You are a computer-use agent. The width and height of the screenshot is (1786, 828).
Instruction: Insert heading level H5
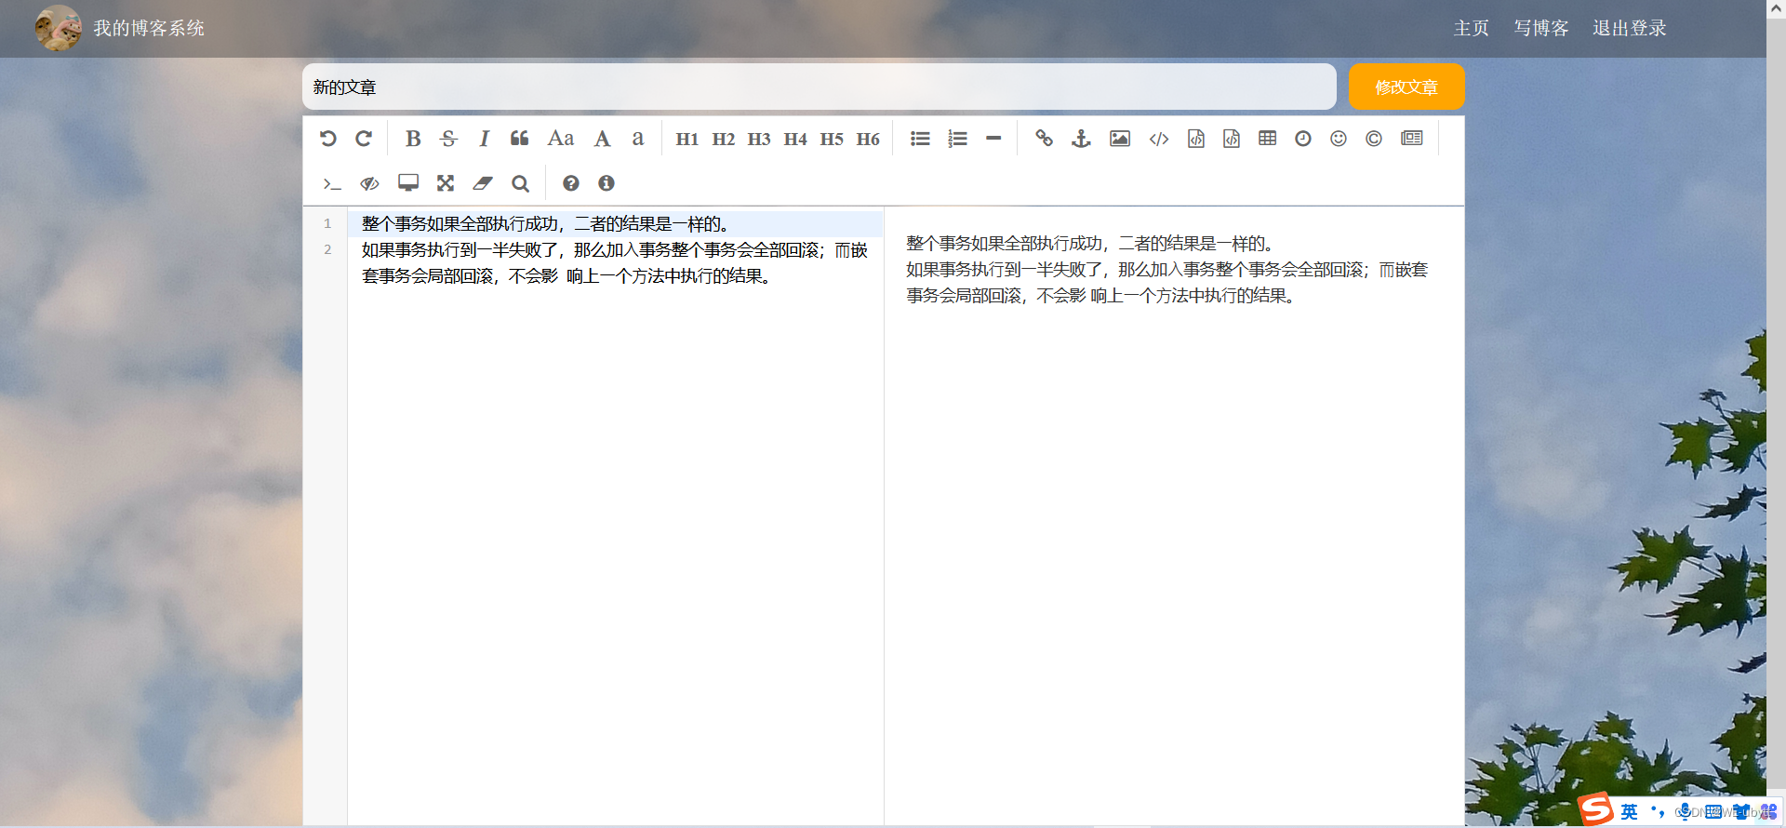coord(832,139)
